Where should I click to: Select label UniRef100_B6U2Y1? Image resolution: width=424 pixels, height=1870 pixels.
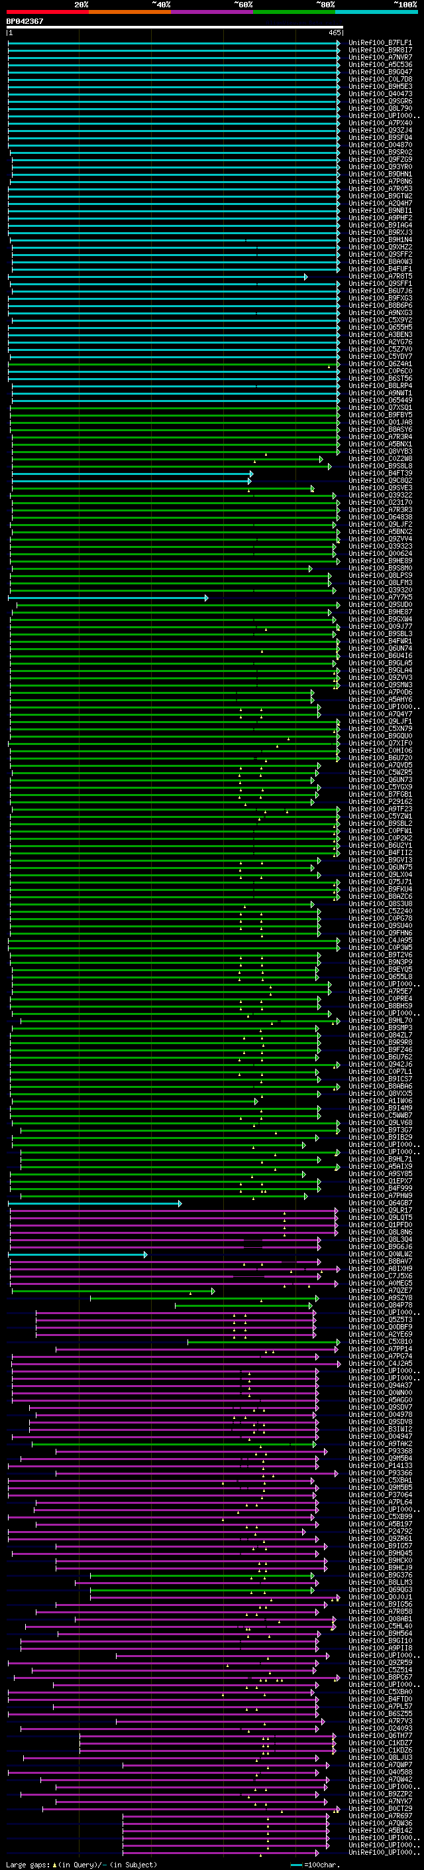tap(380, 846)
